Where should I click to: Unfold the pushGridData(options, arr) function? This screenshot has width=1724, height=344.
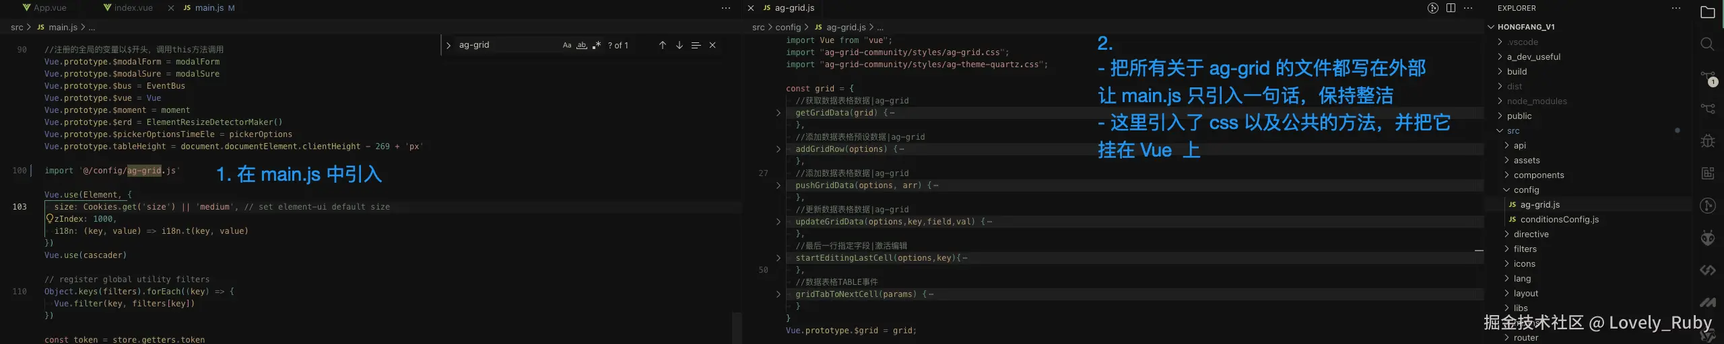(x=778, y=185)
